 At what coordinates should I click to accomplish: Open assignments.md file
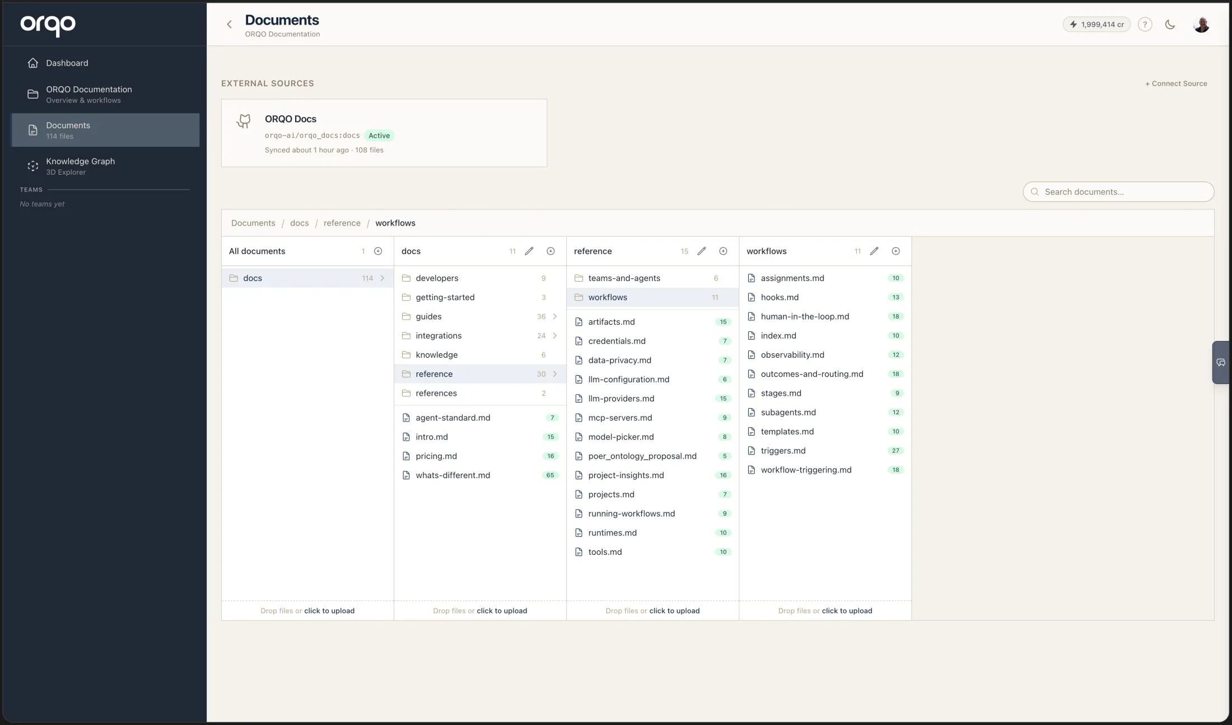(825, 278)
